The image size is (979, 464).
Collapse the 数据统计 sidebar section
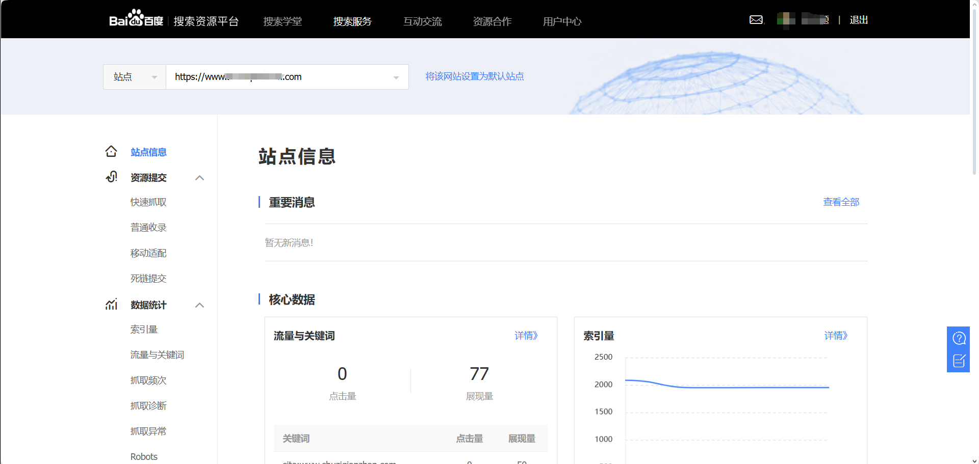coord(200,305)
